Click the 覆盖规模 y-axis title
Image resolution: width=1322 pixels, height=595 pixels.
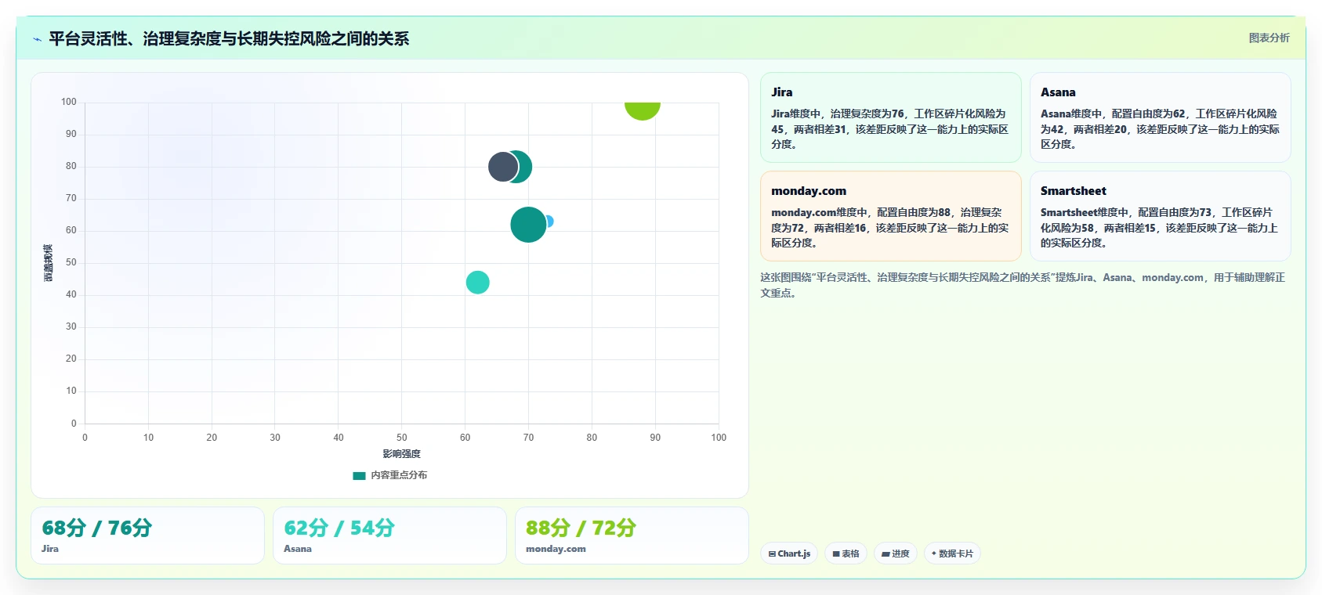coord(49,263)
